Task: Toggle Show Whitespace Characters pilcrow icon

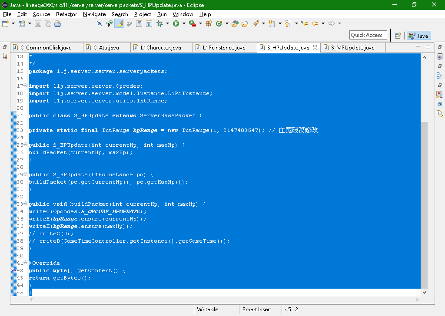Action: (x=149, y=23)
